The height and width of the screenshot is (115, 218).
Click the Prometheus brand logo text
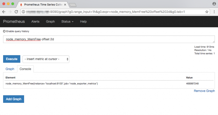14,22
